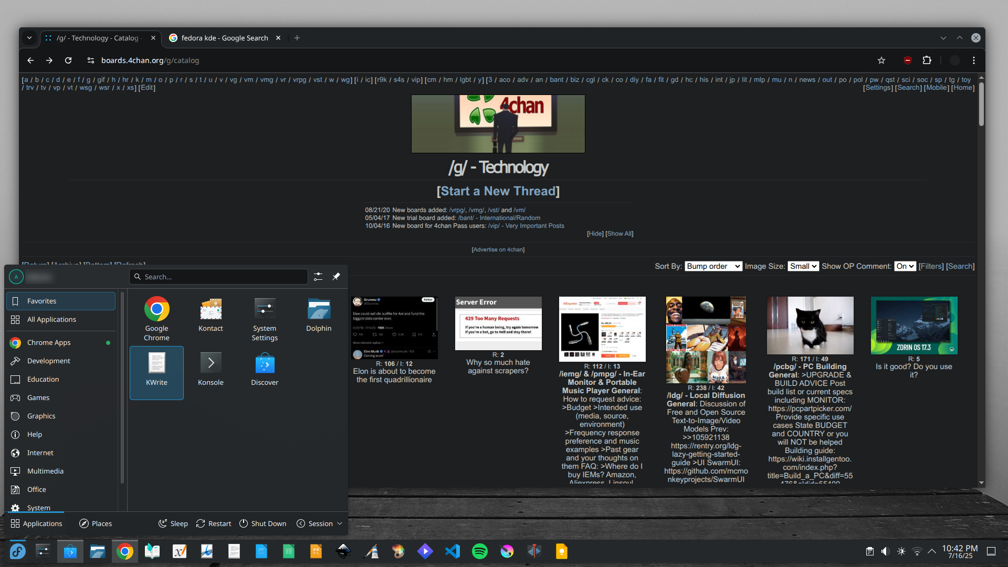Launch System Settings from the taskbar
This screenshot has width=1008, height=567.
click(x=43, y=551)
